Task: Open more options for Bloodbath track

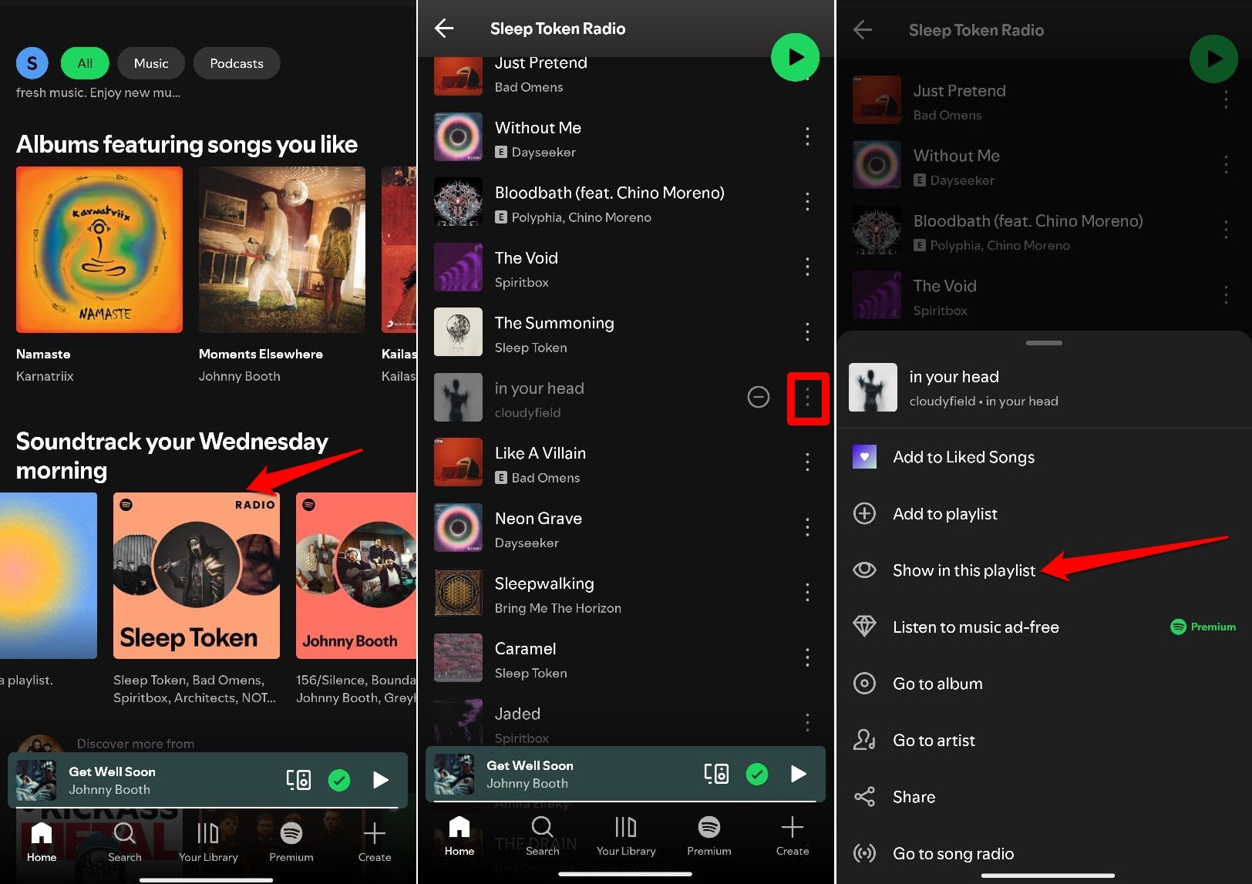Action: pos(807,202)
